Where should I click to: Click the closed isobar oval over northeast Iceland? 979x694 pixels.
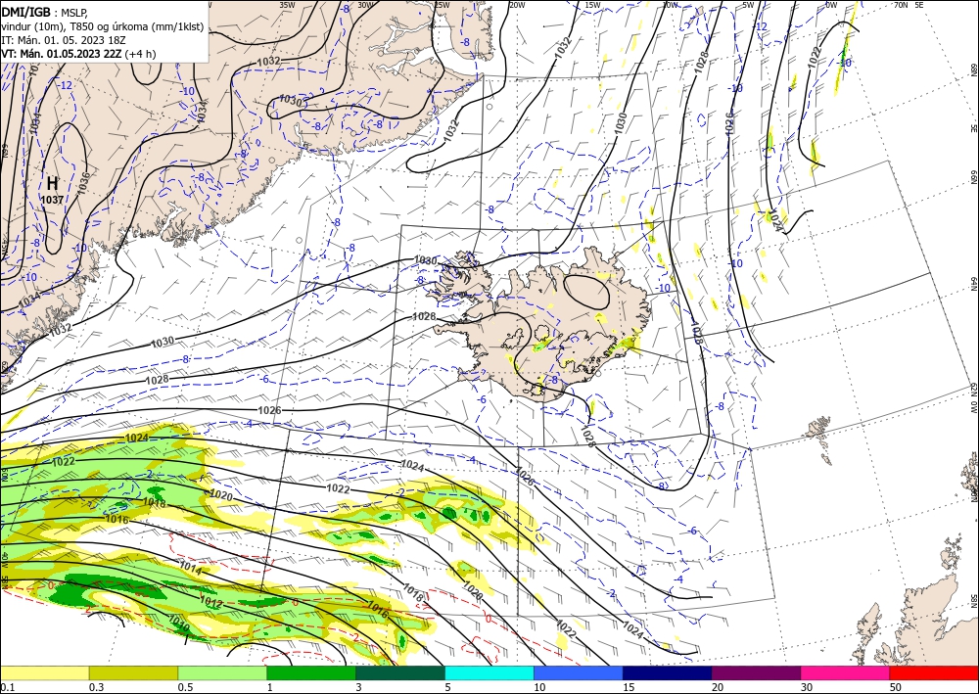coord(585,292)
